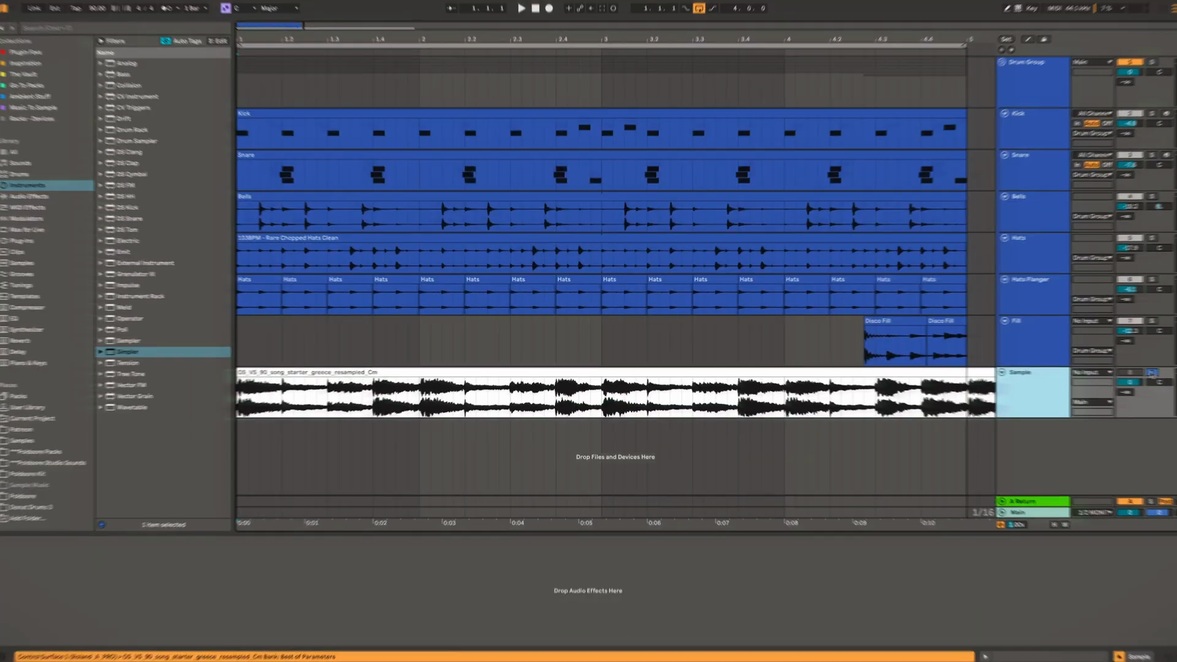
Task: Toggle the Automation Arm link icon
Action: coord(580,9)
